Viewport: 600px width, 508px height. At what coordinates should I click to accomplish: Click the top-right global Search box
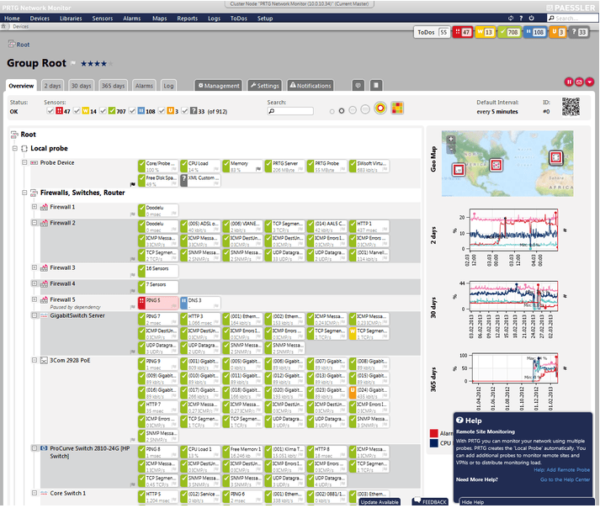pyautogui.click(x=572, y=18)
